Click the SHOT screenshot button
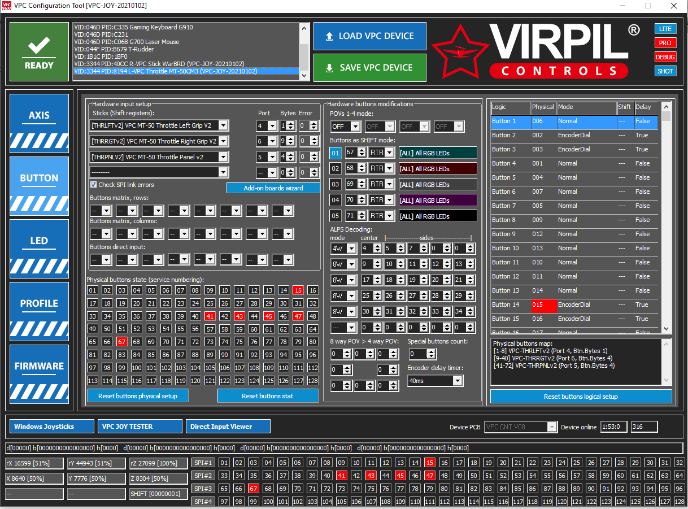The height and width of the screenshot is (509, 688). pos(665,71)
